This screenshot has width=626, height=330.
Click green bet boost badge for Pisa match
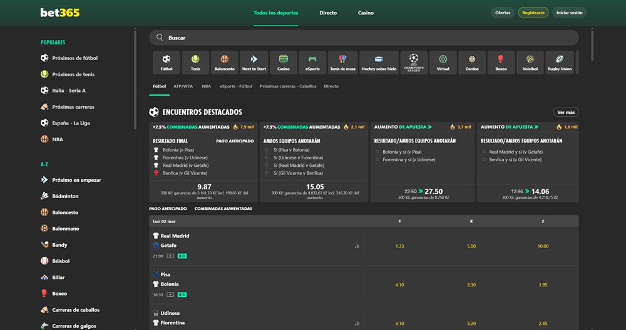click(182, 294)
